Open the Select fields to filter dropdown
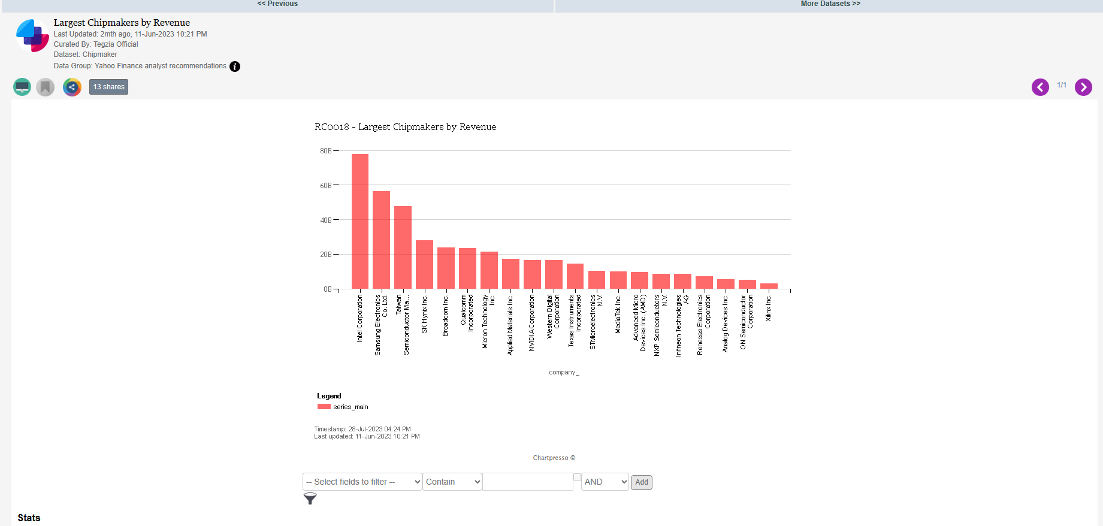Screen dimensions: 1103x526 tap(362, 482)
